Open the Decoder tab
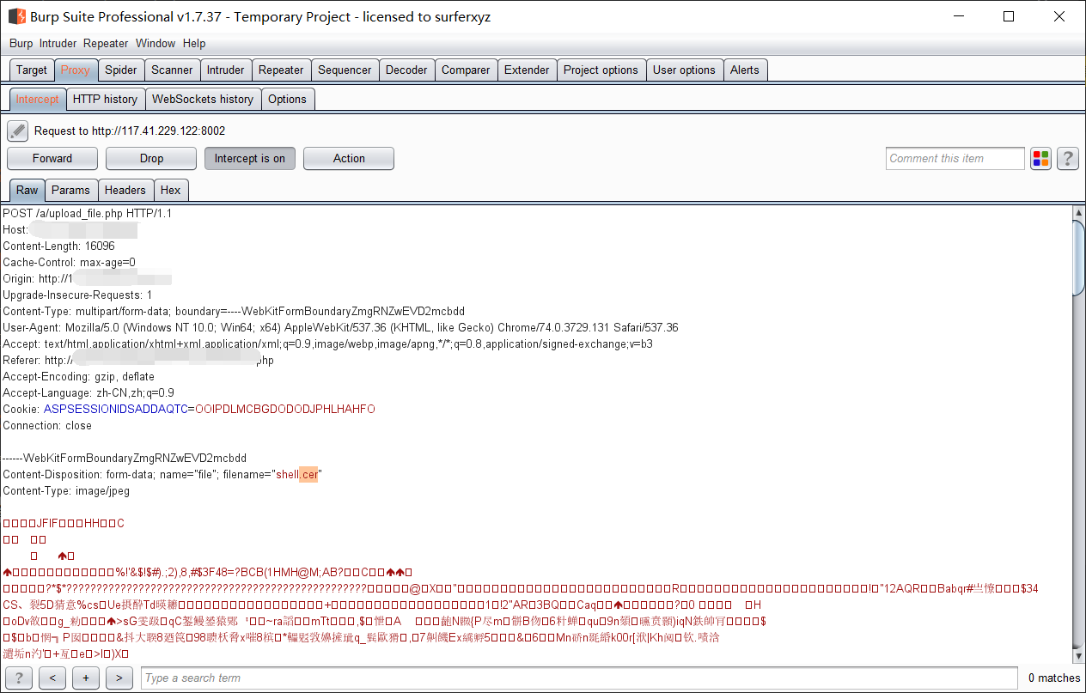The image size is (1086, 693). coord(406,70)
